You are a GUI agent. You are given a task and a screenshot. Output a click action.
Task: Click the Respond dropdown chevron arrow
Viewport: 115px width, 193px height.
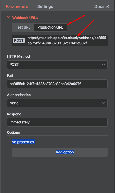[103, 122]
